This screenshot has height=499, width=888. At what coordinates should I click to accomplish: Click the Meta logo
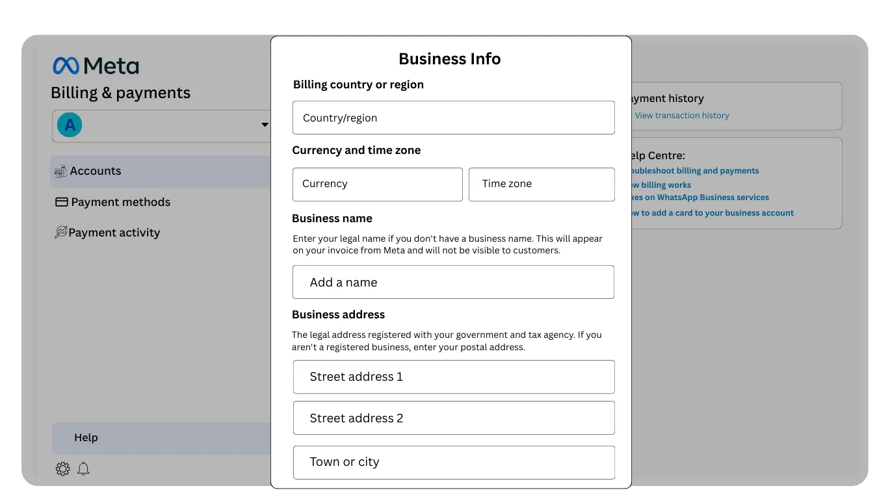click(x=95, y=66)
